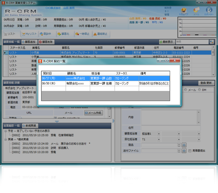
Task: Click the 契約日 column header
Action: point(53,73)
